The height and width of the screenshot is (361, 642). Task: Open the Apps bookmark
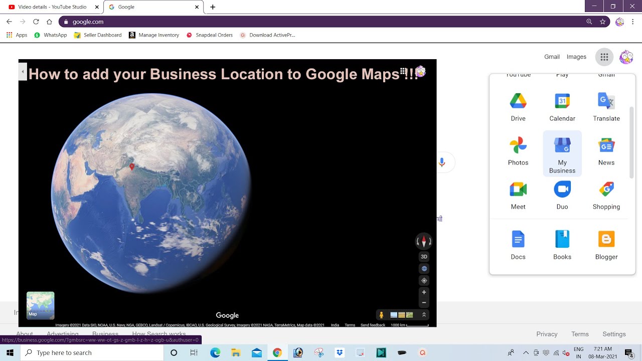pos(17,35)
